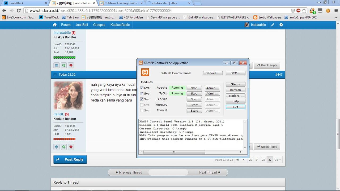Open the #447 post permalink

click(x=279, y=75)
